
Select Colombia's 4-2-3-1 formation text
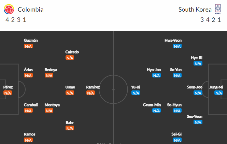16,20
